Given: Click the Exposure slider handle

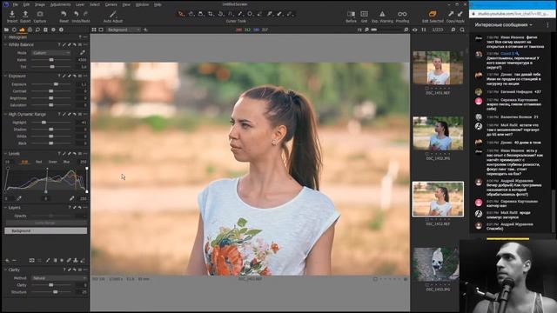Looking at the screenshot, I should click(x=56, y=84).
